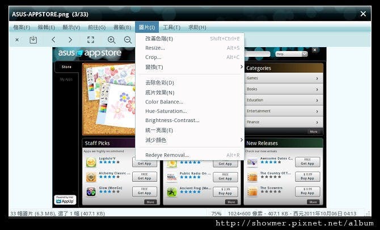Click Buy App for Ancient Frog
The width and height of the screenshot is (380, 230).
click(x=225, y=191)
